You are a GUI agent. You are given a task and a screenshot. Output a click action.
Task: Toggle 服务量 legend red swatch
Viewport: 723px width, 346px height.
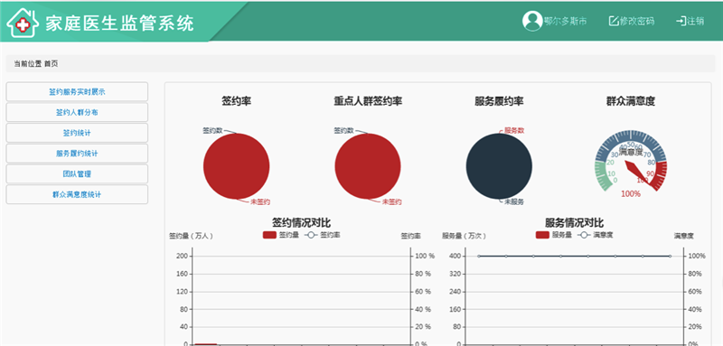pos(542,235)
